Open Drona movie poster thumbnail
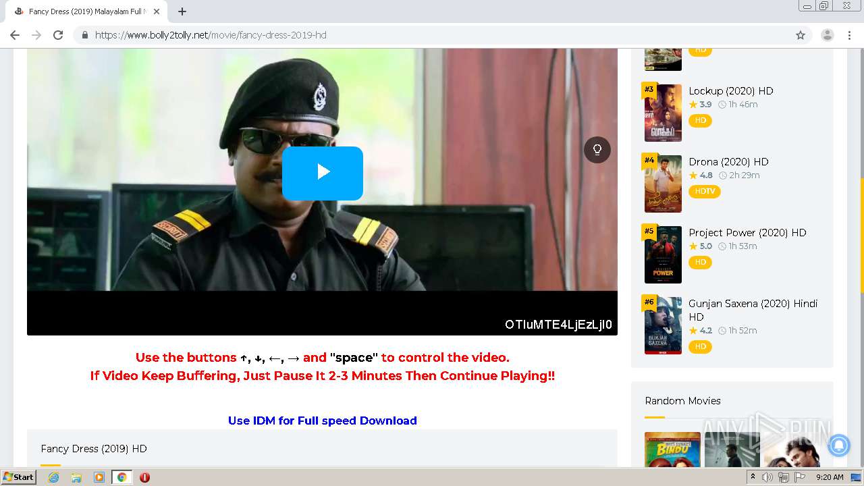The height and width of the screenshot is (486, 864). tap(663, 184)
